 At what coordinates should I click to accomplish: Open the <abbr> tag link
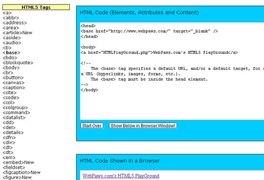click(x=11, y=18)
